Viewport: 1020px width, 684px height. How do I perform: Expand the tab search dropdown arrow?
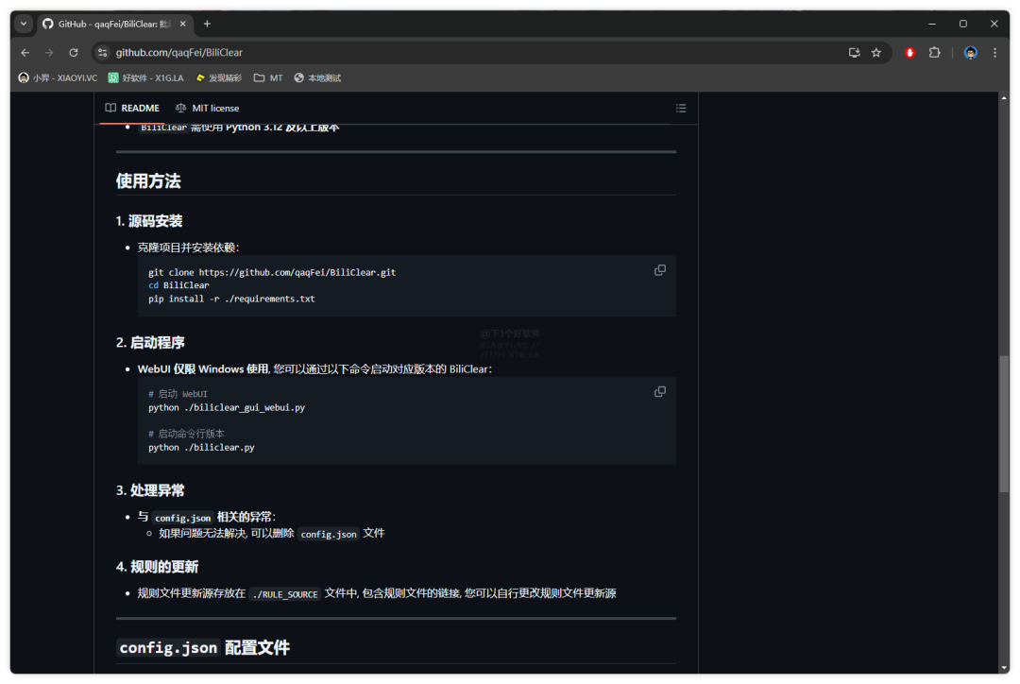point(24,24)
